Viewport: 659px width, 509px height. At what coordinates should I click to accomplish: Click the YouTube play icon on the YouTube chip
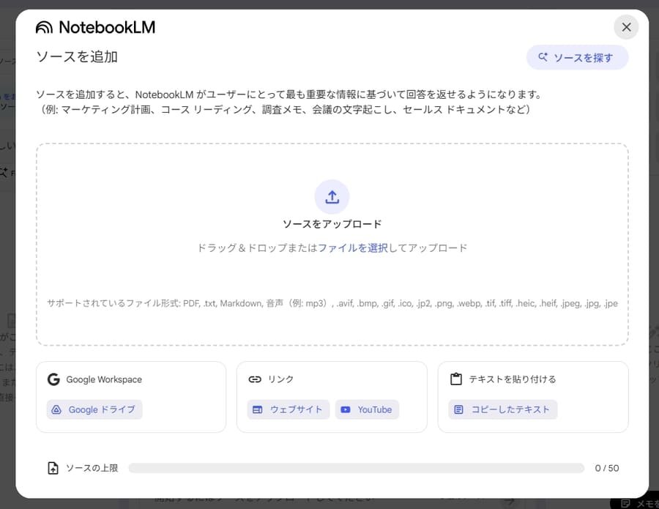[x=344, y=410]
